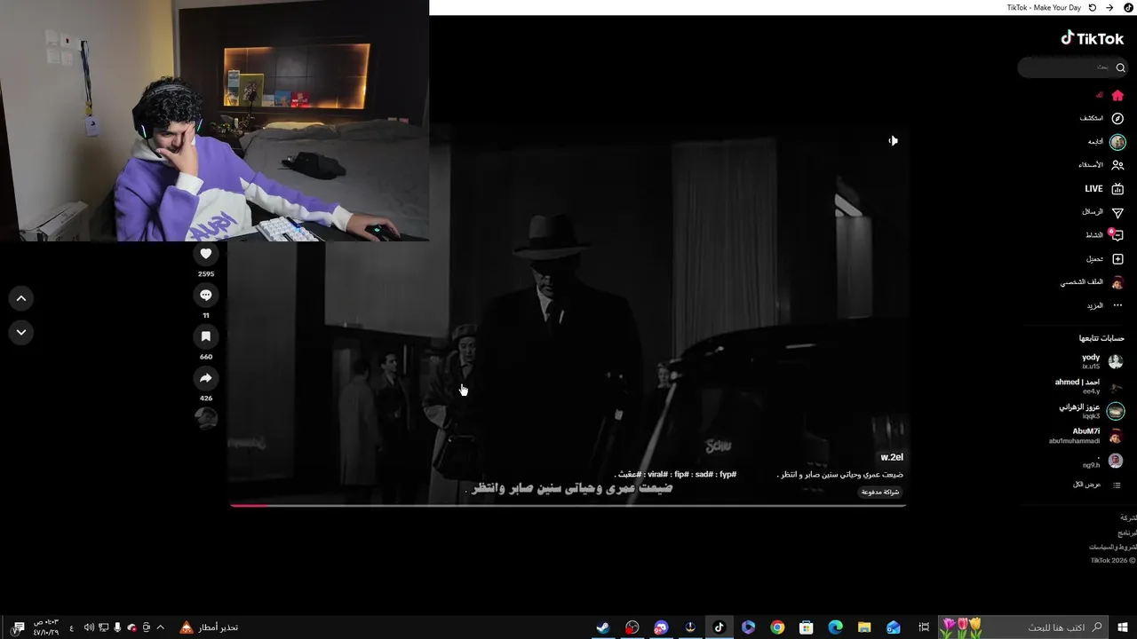
Task: Open the الأصدقاء (Friends) item
Action: (1101, 165)
